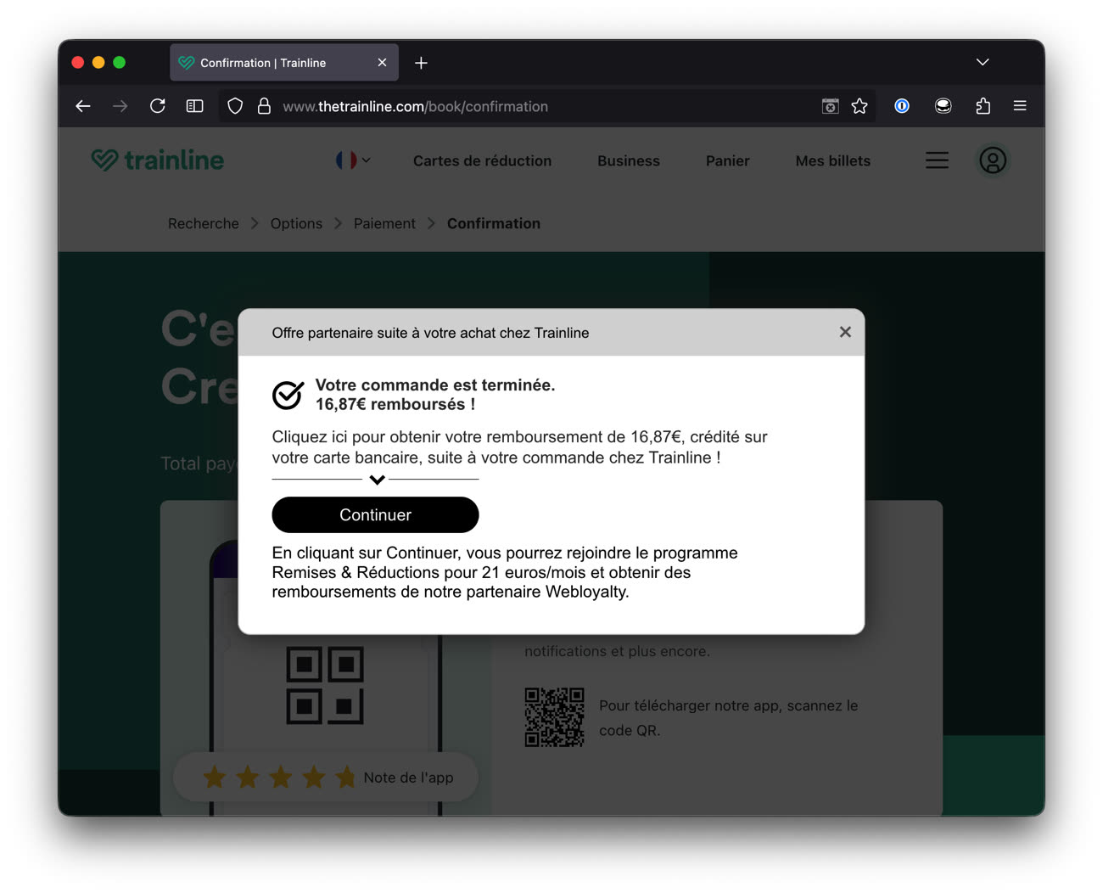The height and width of the screenshot is (893, 1103).
Task: Click the URL address bar
Action: point(509,106)
